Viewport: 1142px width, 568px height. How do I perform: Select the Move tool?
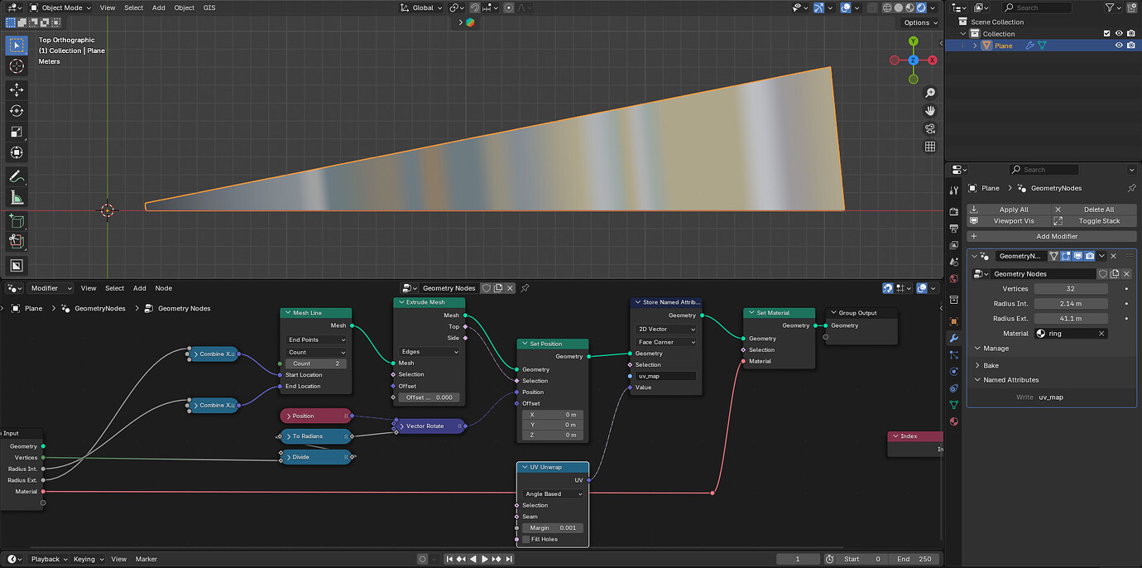(x=17, y=90)
